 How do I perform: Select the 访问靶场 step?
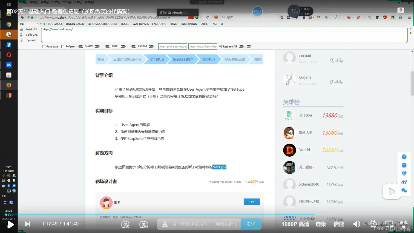157,59
